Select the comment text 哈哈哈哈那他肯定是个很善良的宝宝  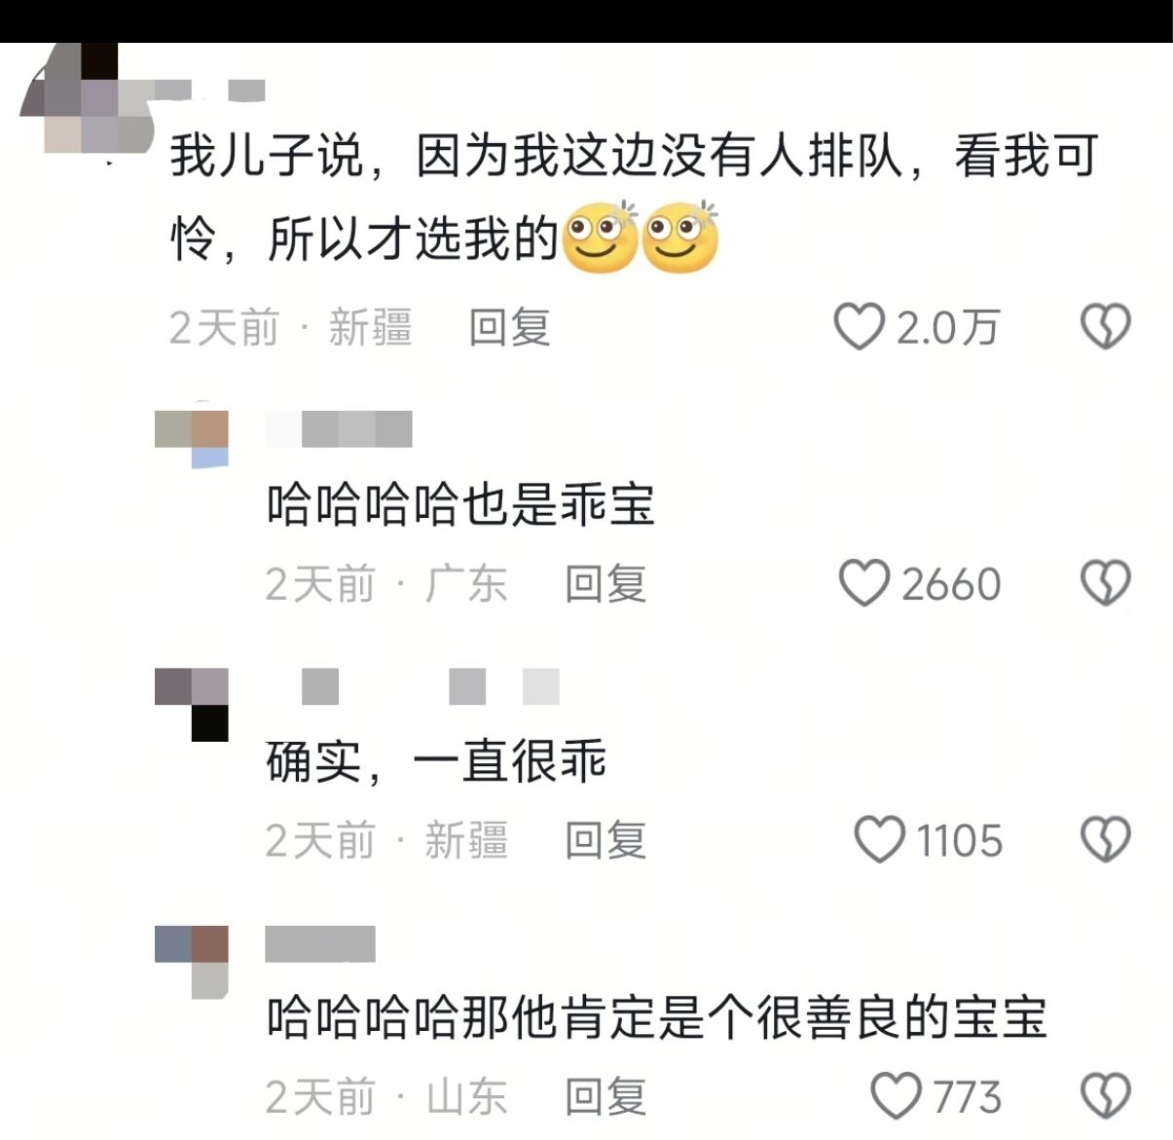click(x=656, y=1018)
